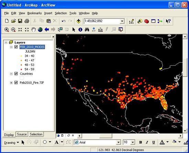Viewport: 189px width, 153px height.
Task: Save the map with floppy disk icon
Action: pyautogui.click(x=20, y=21)
